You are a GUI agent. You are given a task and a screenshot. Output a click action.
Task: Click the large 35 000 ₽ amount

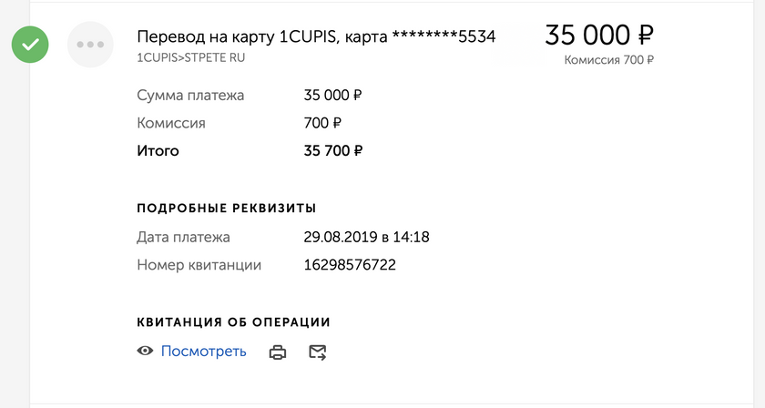599,36
